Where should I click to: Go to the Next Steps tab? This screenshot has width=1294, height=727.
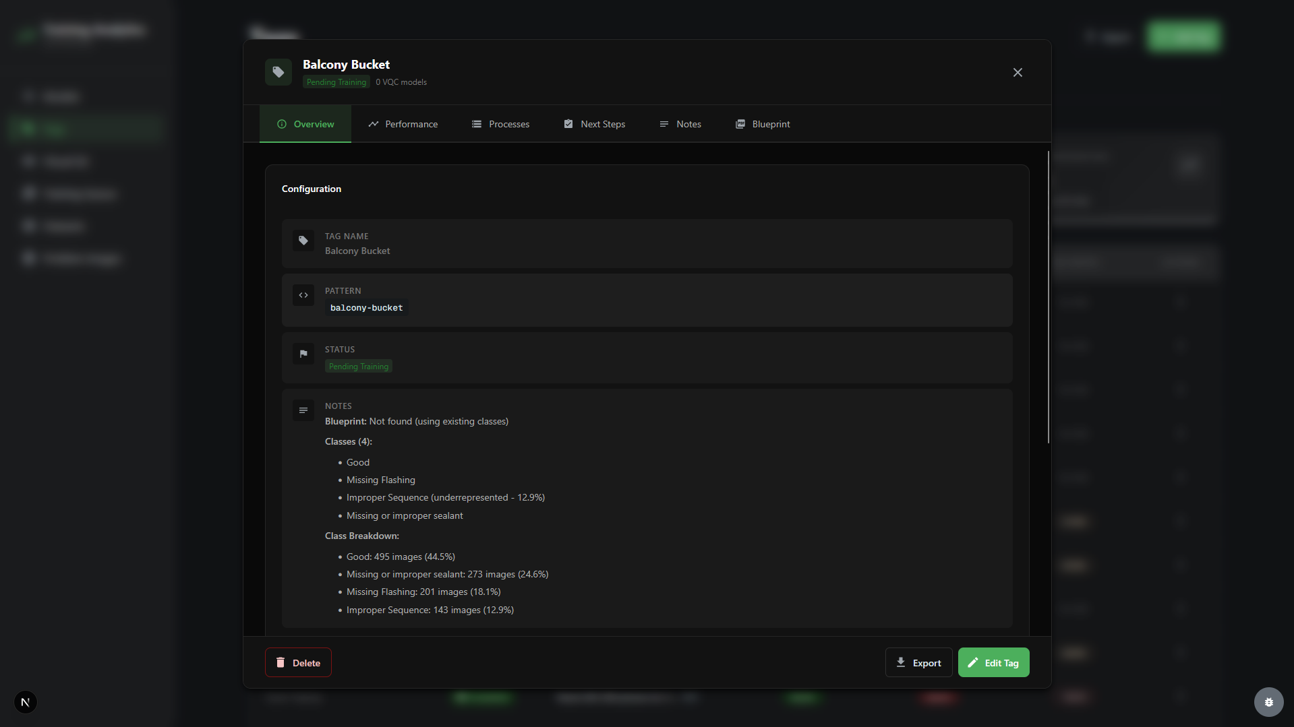595,124
